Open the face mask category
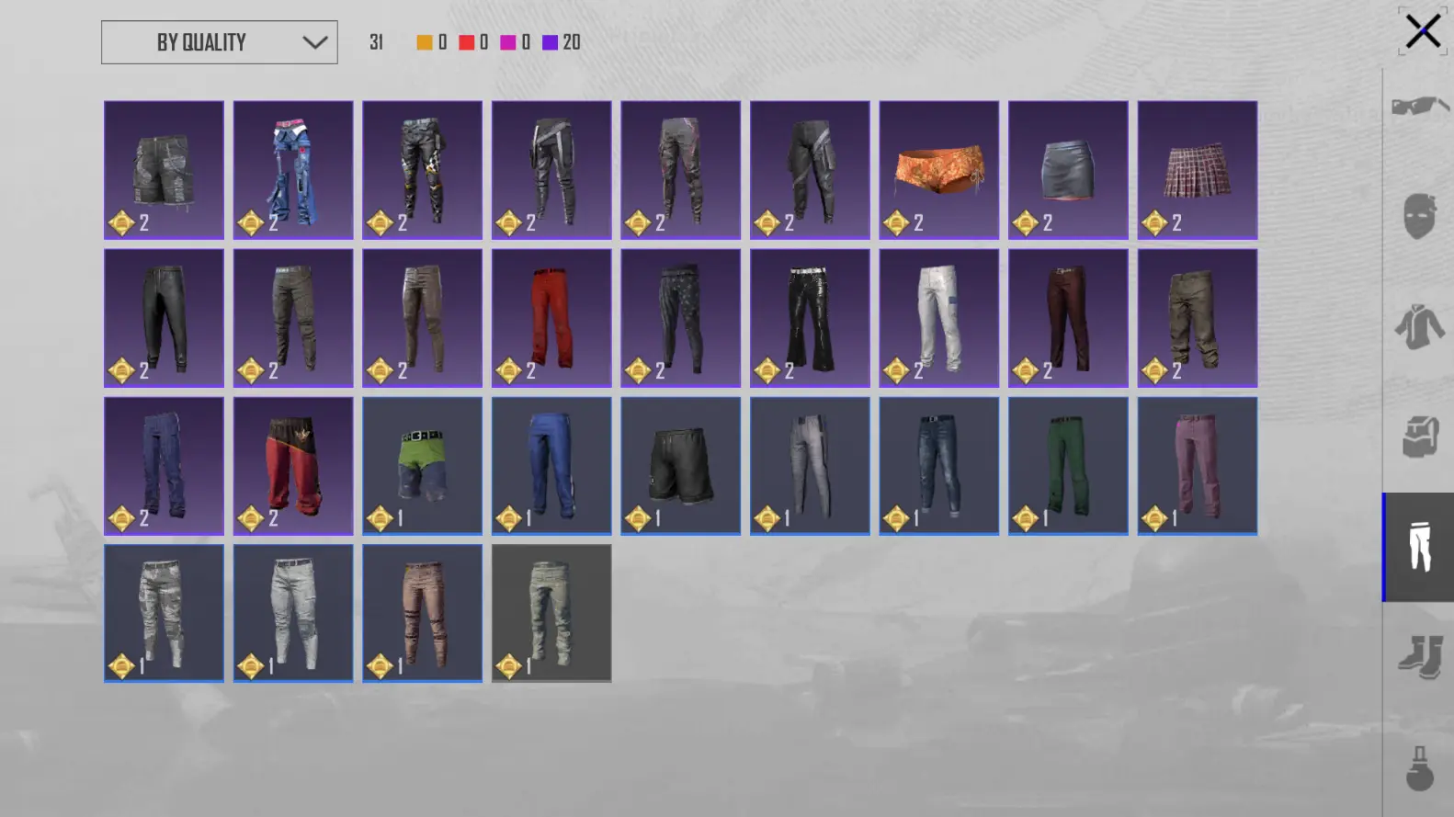Viewport: 1454px width, 817px height. pos(1419,216)
